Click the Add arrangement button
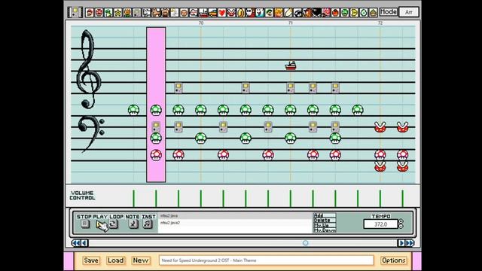 325,215
